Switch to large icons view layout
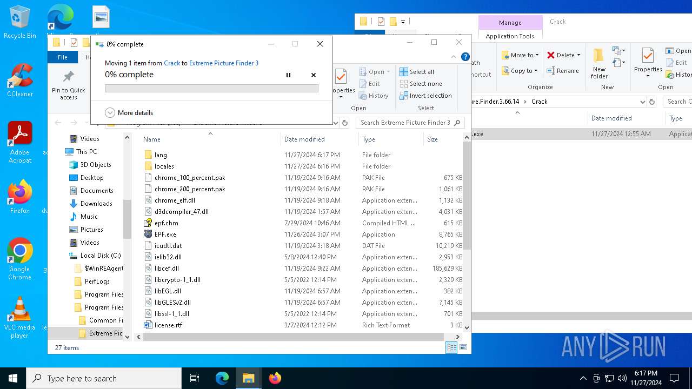The width and height of the screenshot is (692, 389). click(463, 348)
